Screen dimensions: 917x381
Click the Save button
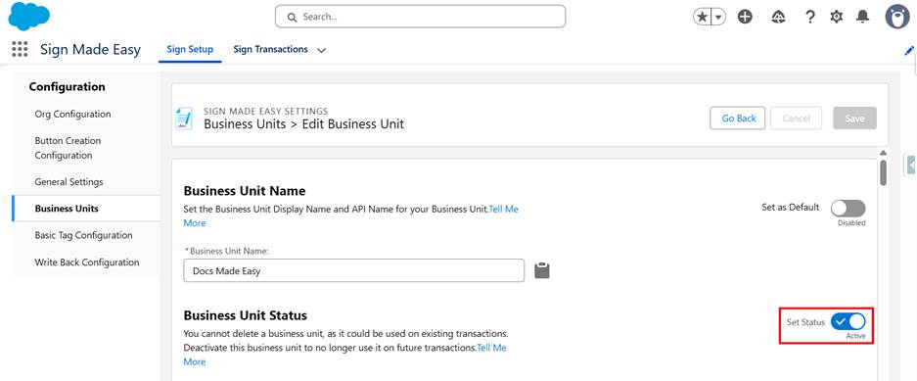[x=854, y=119]
